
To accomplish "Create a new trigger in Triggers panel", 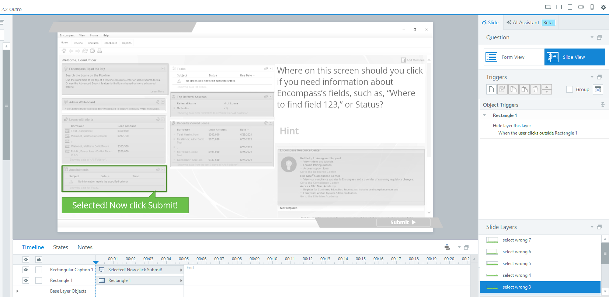I will pyautogui.click(x=491, y=89).
